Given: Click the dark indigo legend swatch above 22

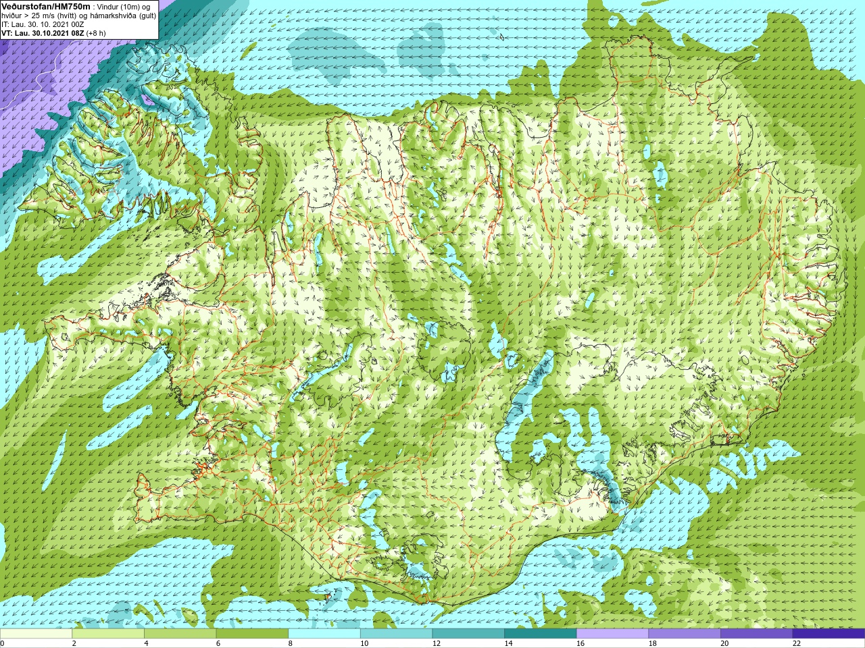Looking at the screenshot, I should [x=829, y=634].
